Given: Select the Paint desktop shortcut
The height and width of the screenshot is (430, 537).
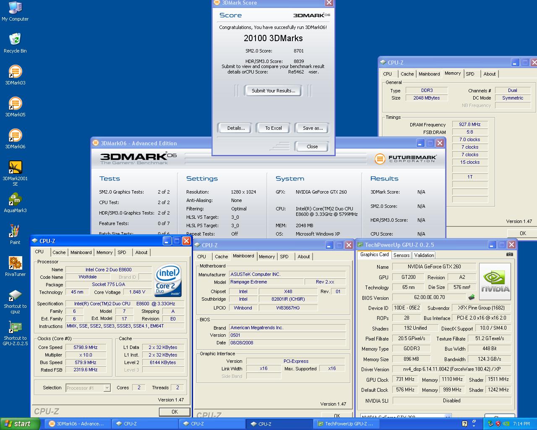Looking at the screenshot, I should 15,234.
